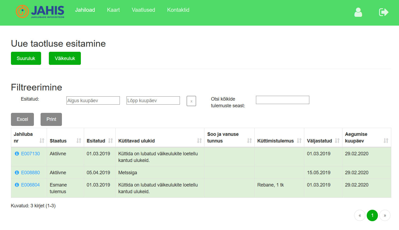Viewport: 399px width, 230px height.
Task: Go to Kaart in navigation
Action: (113, 10)
